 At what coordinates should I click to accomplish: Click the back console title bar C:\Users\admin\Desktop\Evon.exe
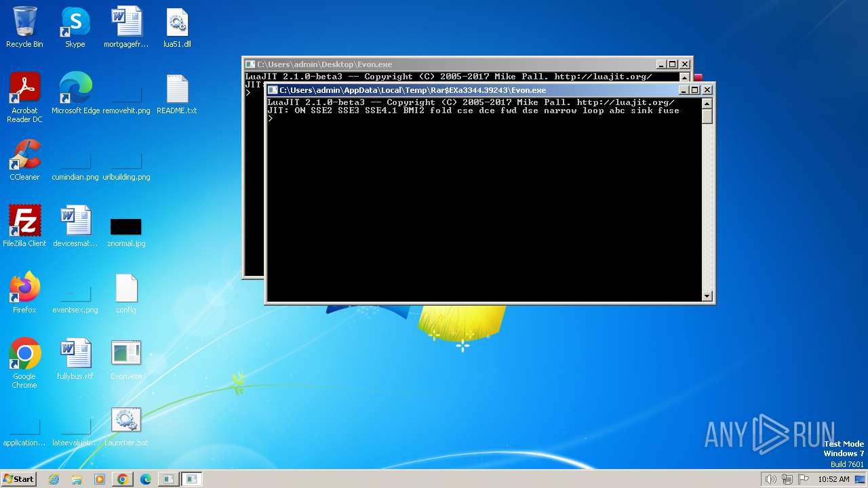click(324, 64)
